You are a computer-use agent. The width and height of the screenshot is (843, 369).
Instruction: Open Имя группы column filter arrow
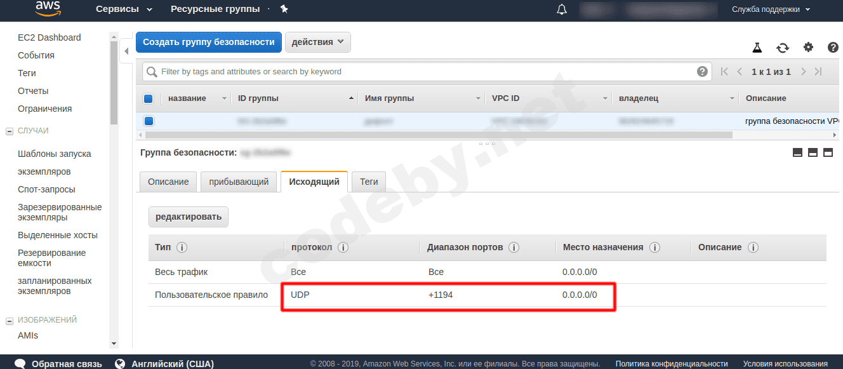478,98
